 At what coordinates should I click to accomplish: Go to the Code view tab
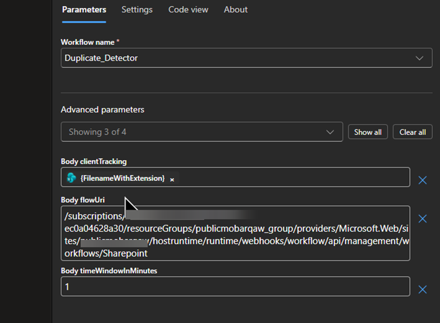pyautogui.click(x=188, y=9)
